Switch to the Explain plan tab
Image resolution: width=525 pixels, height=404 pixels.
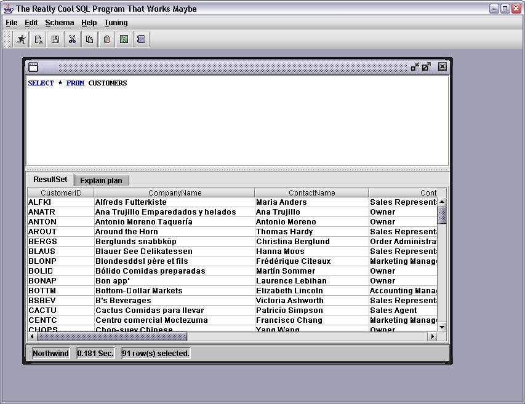coord(101,180)
